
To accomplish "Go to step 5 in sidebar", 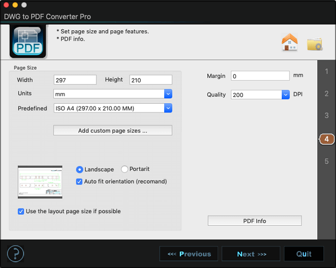I will (326, 161).
